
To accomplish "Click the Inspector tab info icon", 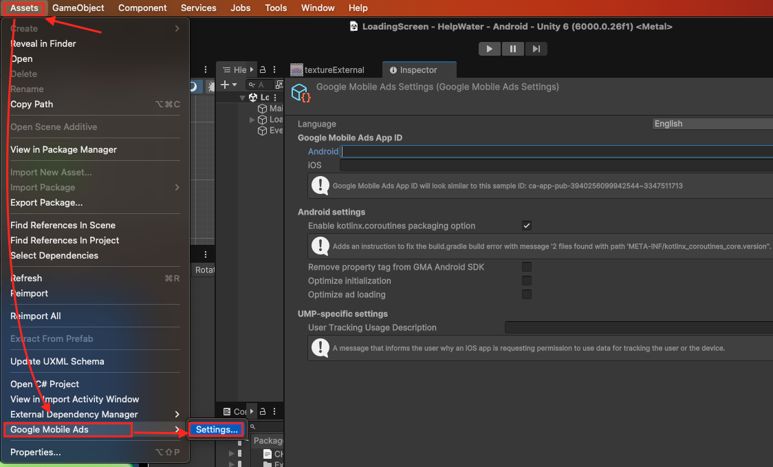I will point(393,70).
